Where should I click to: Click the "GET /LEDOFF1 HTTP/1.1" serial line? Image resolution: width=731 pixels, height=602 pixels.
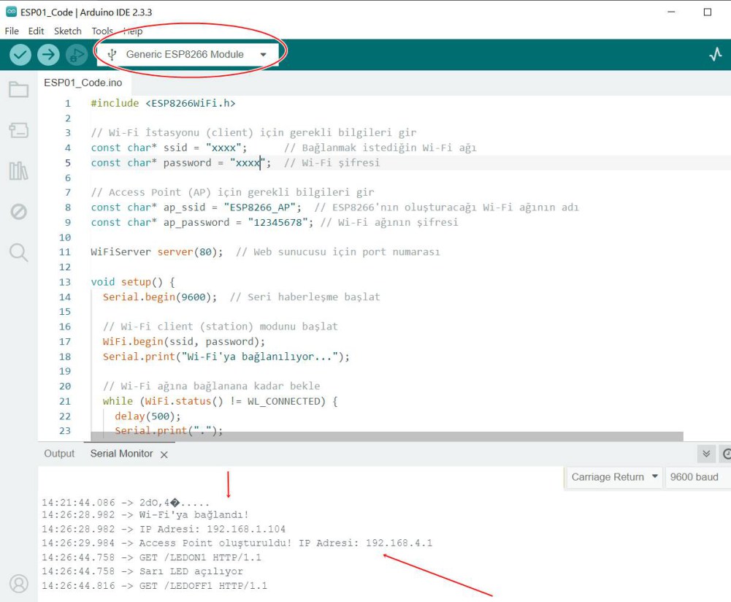pos(154,586)
